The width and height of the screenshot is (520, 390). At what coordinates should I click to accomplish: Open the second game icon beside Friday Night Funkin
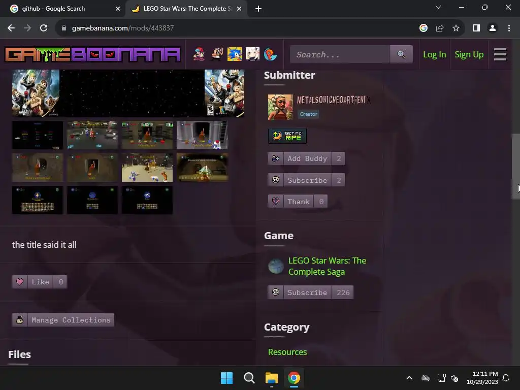217,54
